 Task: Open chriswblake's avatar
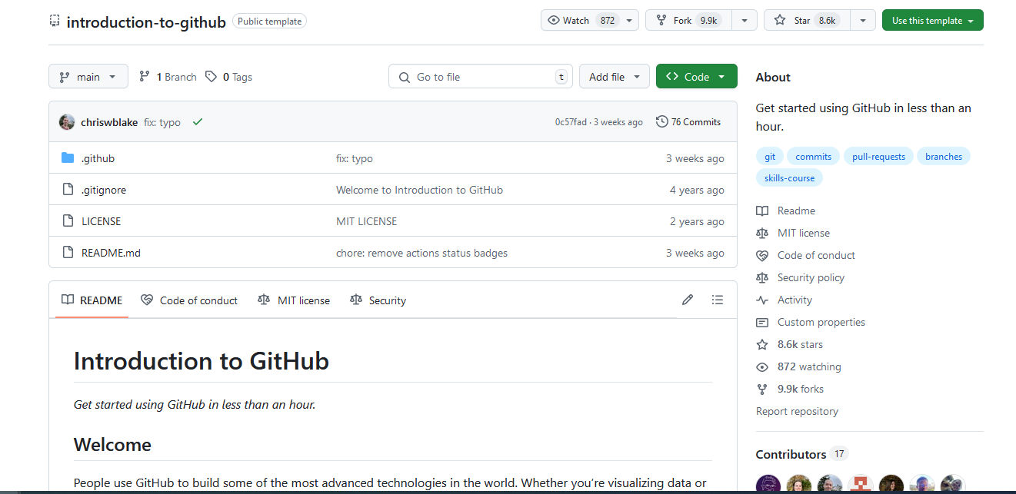(67, 122)
